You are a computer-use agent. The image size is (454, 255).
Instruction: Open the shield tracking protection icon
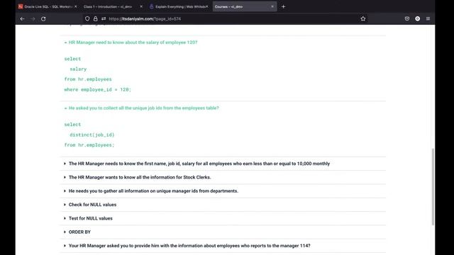click(x=87, y=19)
